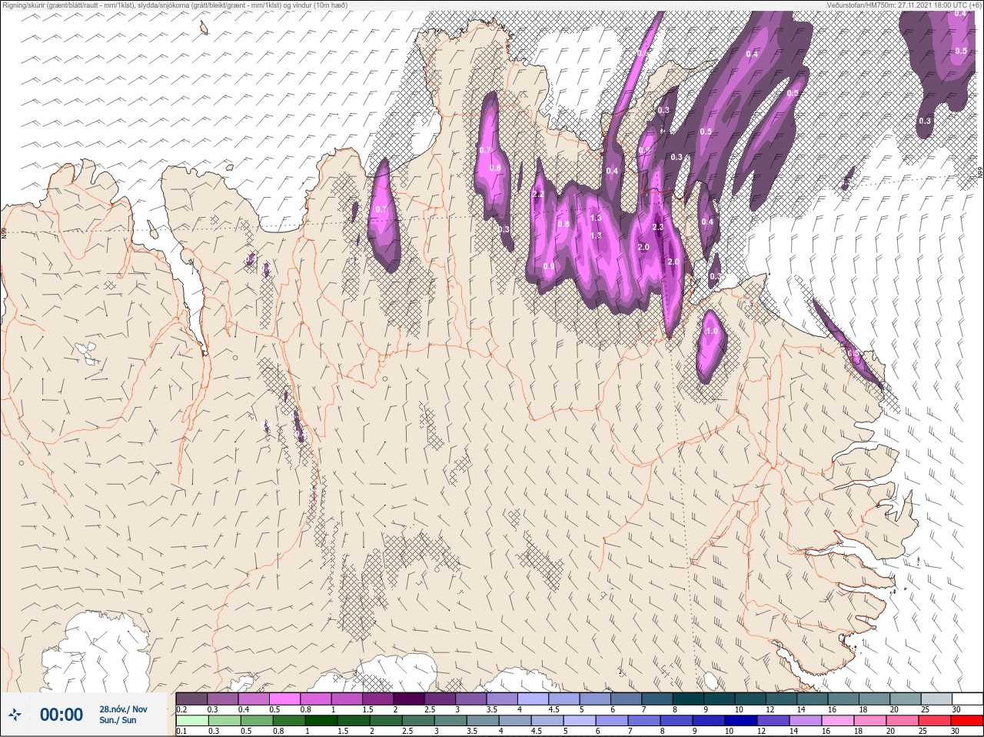Click the 2.2 precipitation value on the map
The image size is (984, 737).
point(538,195)
